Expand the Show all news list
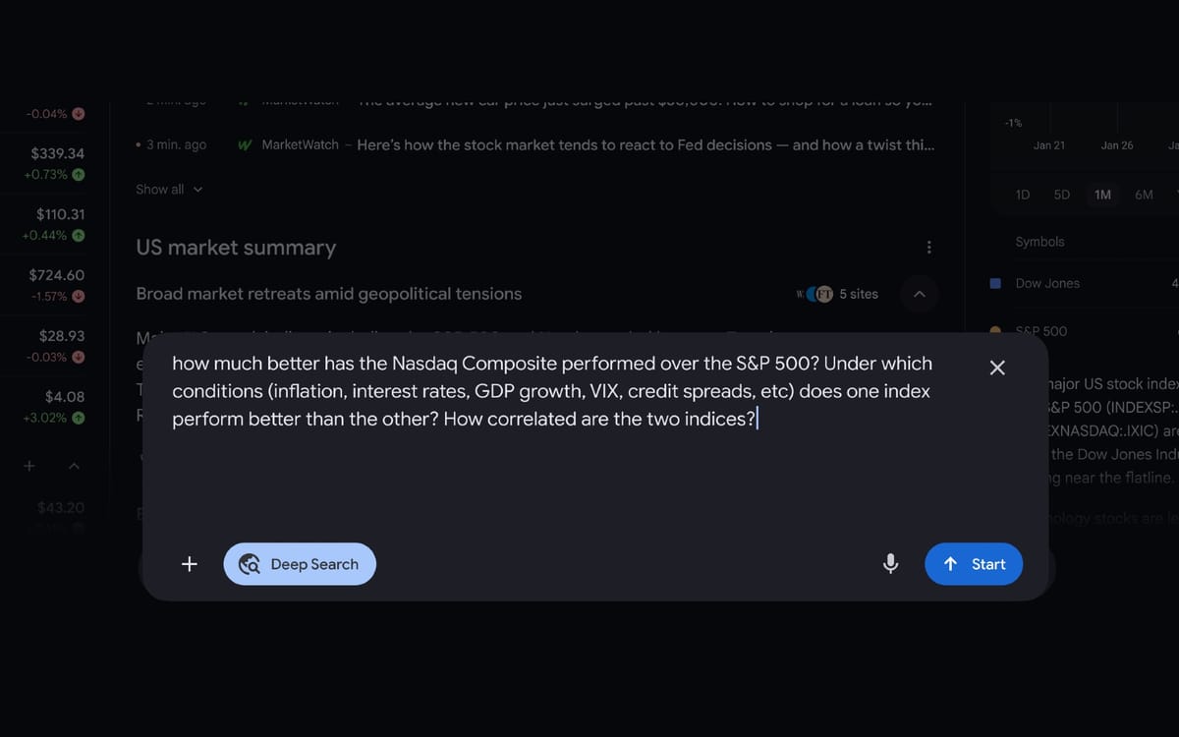The width and height of the screenshot is (1179, 737). 169,189
